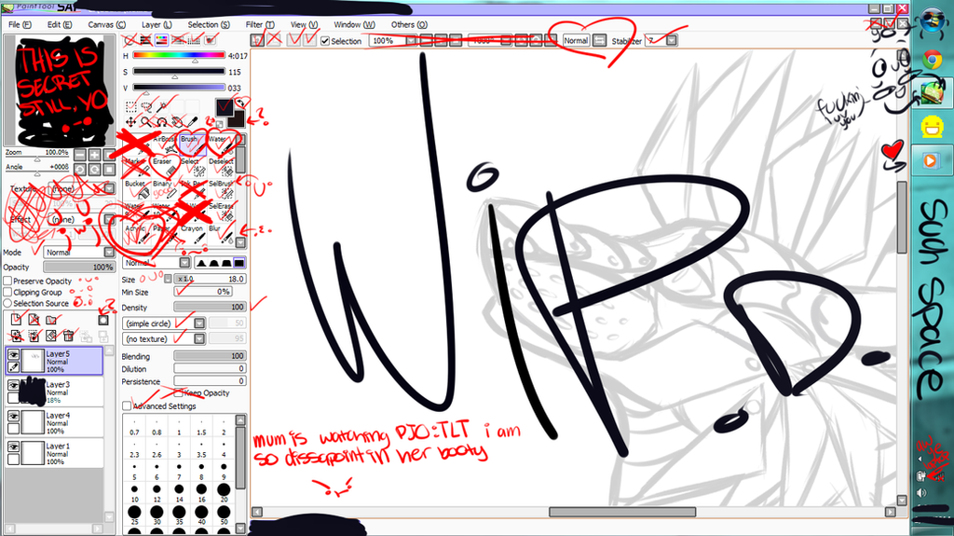Pick brush size 20 preset
The image size is (954, 536).
point(224,492)
